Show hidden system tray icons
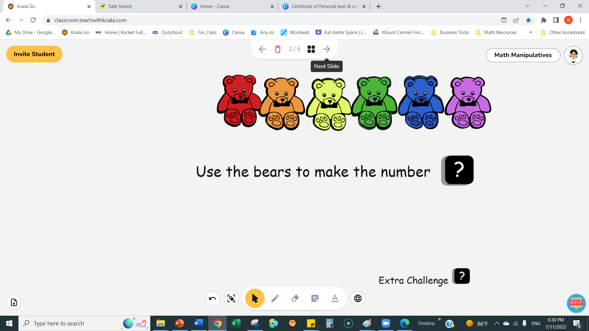This screenshot has height=331, width=589. pyautogui.click(x=497, y=323)
